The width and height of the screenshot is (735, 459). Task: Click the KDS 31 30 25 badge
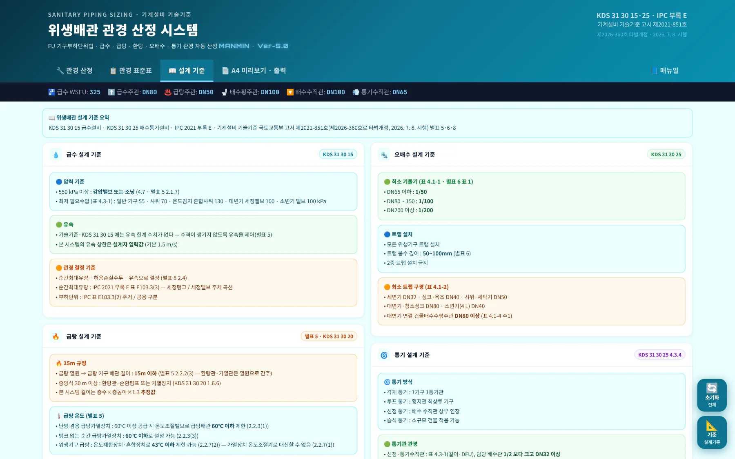[666, 154]
